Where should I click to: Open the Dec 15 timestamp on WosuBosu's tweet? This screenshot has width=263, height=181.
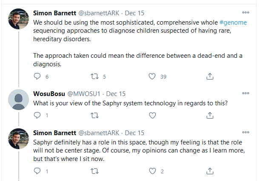point(115,94)
